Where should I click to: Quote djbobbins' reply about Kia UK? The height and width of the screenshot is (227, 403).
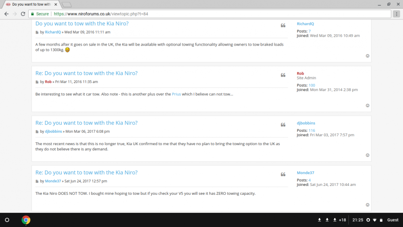coord(283,125)
